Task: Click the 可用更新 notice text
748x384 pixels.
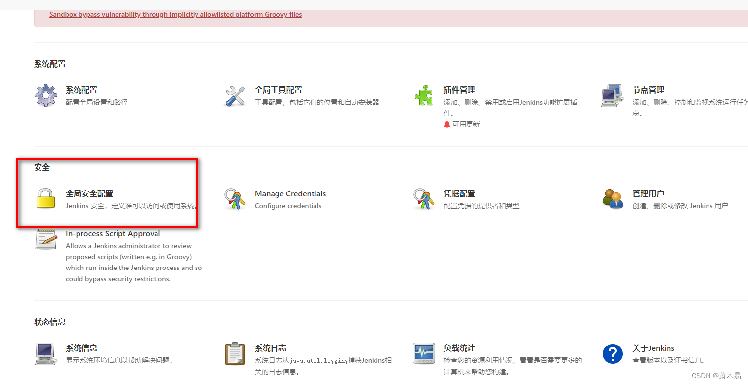Action: click(x=466, y=124)
